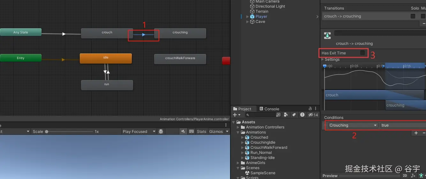Screen dimensions: 426x179
Task: Click open in search window icon
Action: [x=278, y=115]
